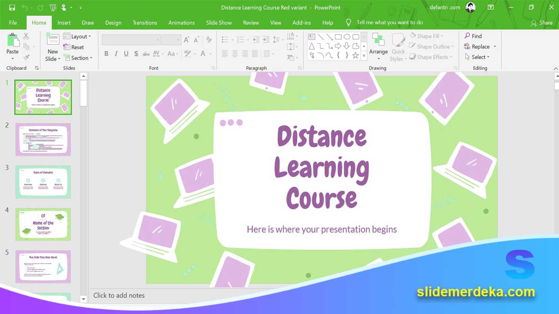Select slide 3 Table of Contents thumbnail
The width and height of the screenshot is (559, 314).
click(x=43, y=182)
